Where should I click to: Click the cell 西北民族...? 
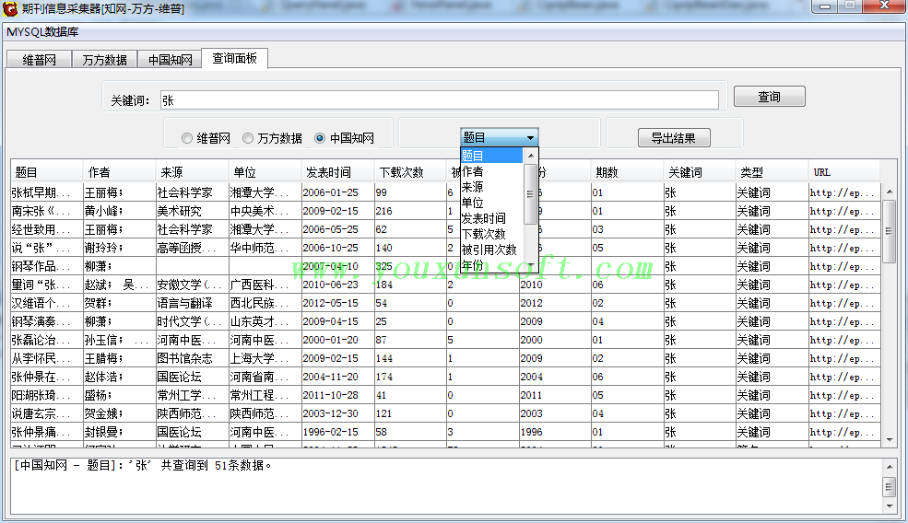click(x=265, y=303)
